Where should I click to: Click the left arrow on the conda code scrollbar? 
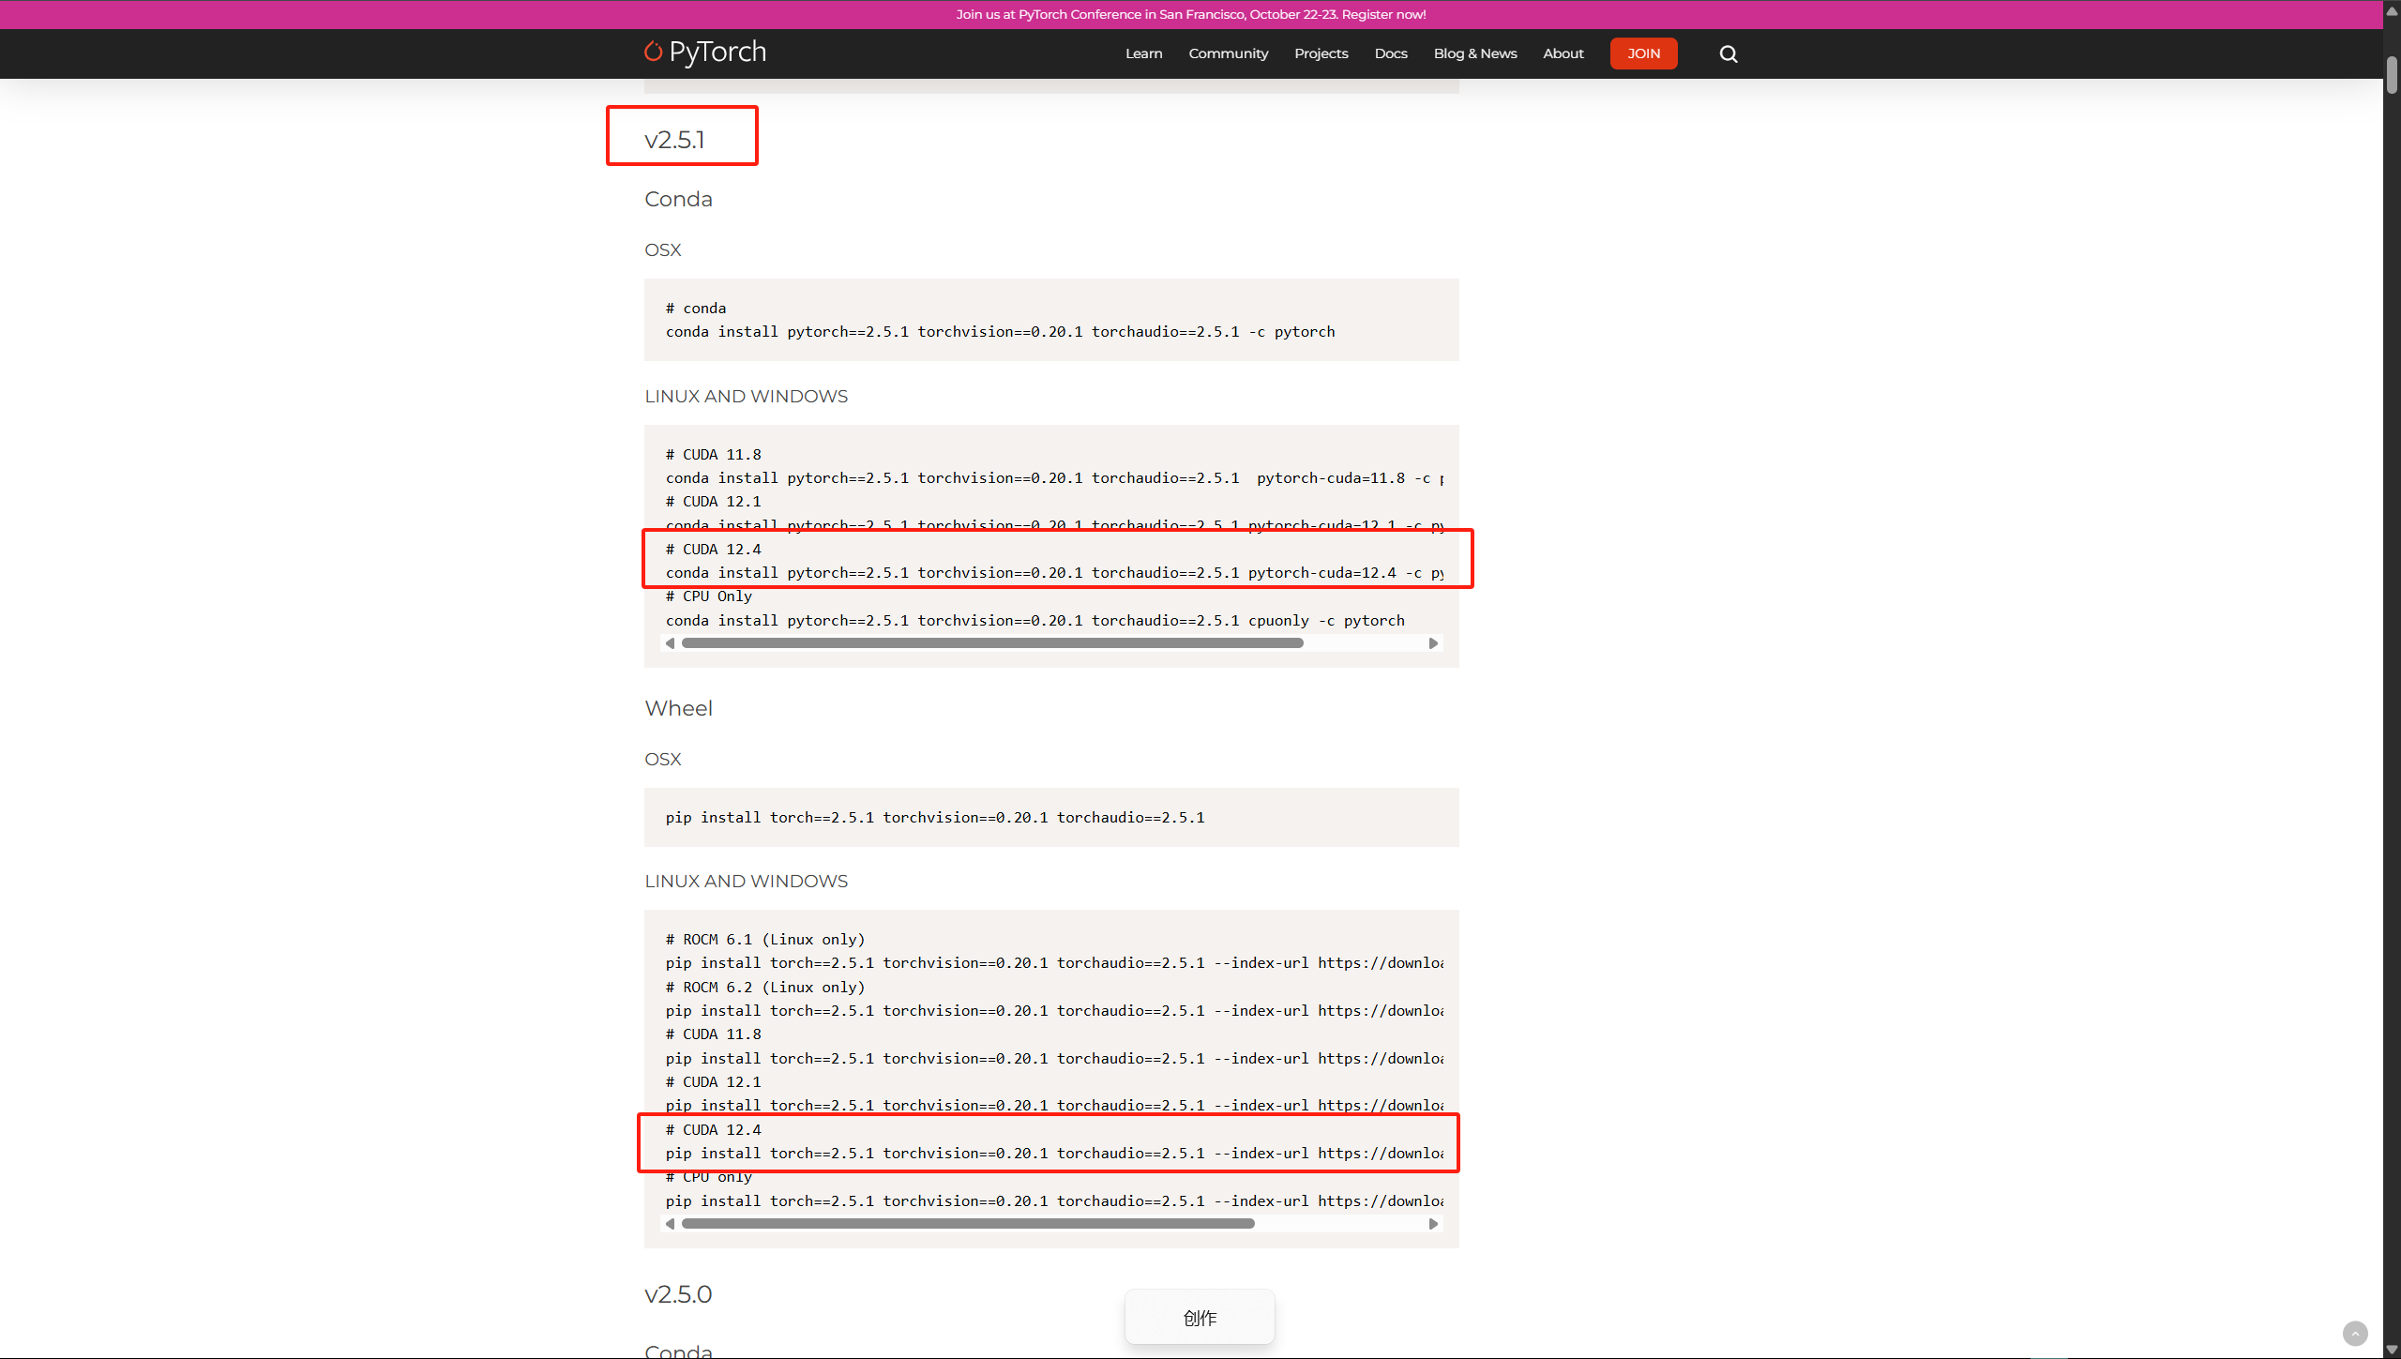pyautogui.click(x=671, y=642)
